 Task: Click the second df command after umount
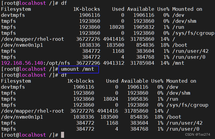[x=64, y=75]
